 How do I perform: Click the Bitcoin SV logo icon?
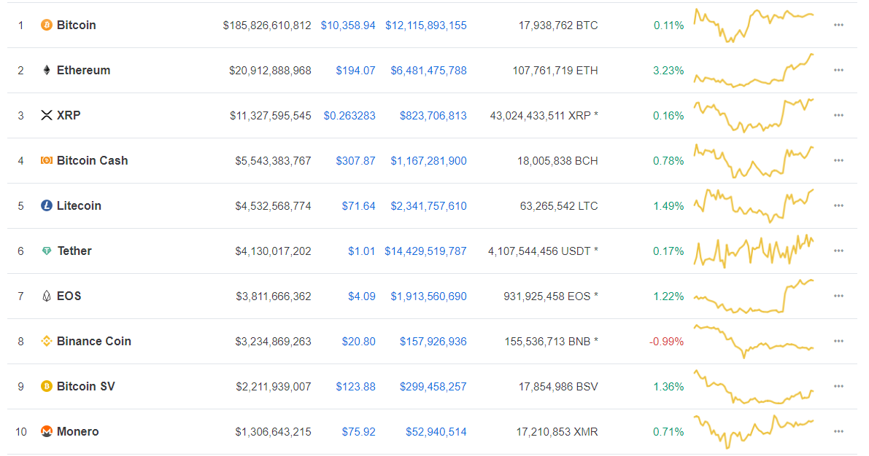47,386
